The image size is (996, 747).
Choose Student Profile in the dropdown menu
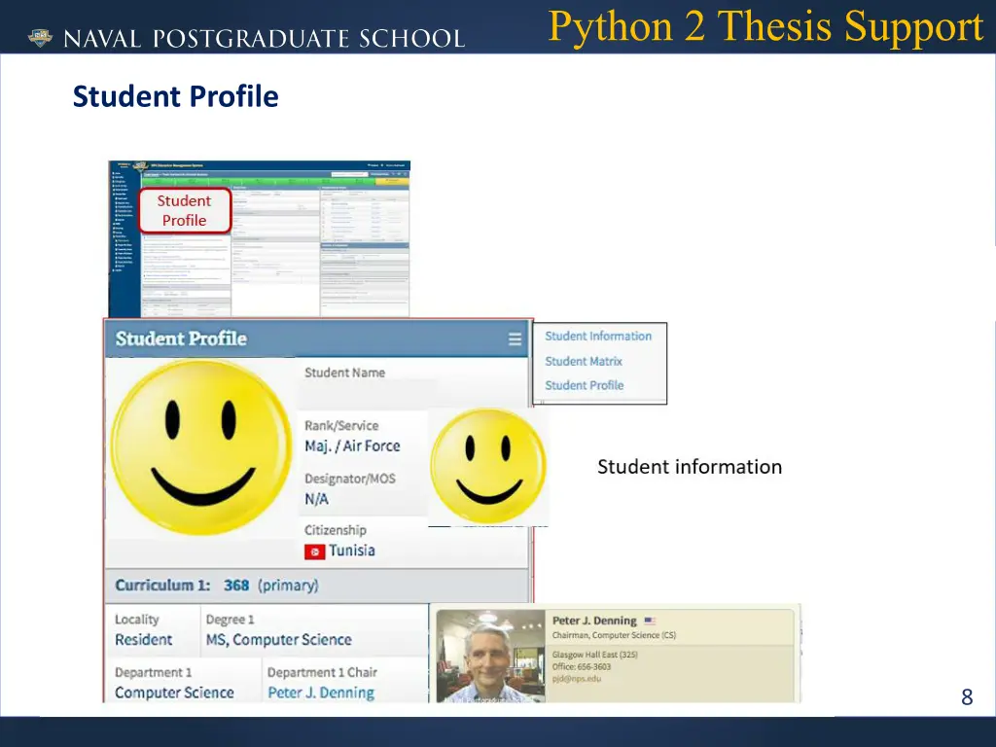coord(584,385)
